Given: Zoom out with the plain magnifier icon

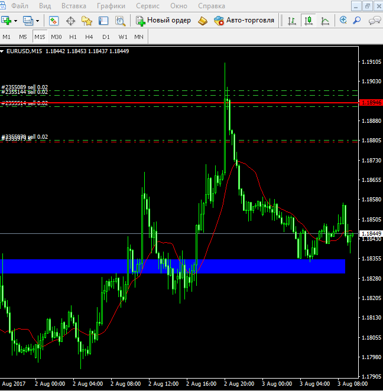Looking at the screenshot, I should pos(356,20).
